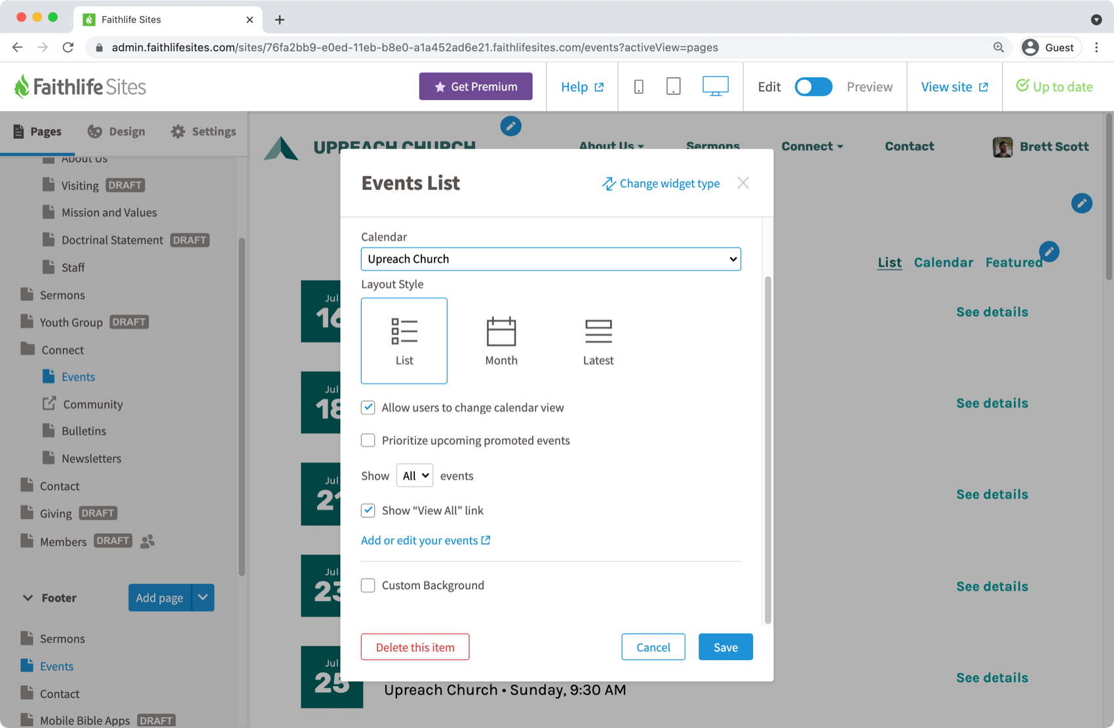This screenshot has height=728, width=1114.
Task: Open Chrome three-dot menu
Action: pos(1096,47)
